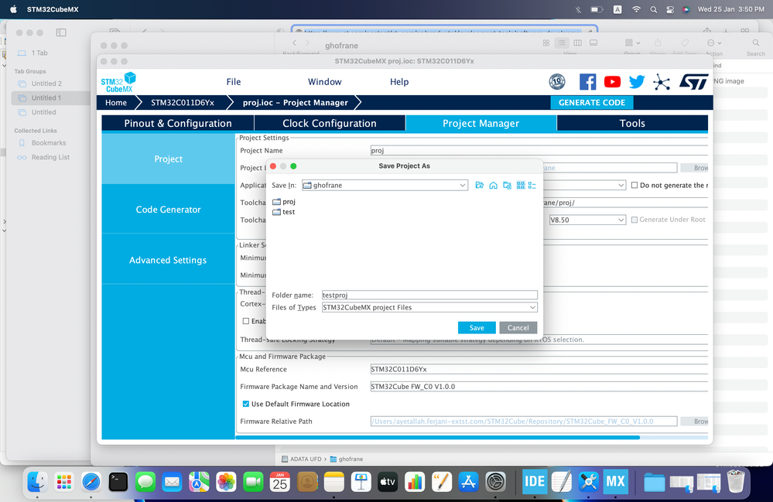
Task: Launch STM32CubeIDE from the dock
Action: coord(535,481)
